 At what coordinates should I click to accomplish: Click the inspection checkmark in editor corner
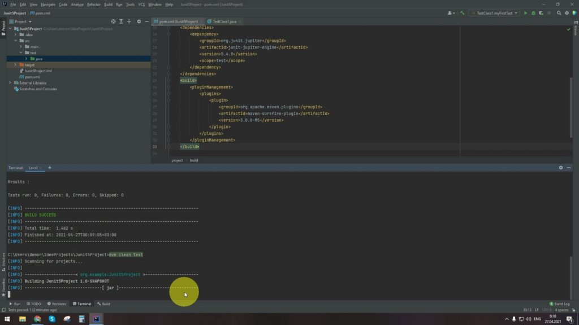click(x=568, y=29)
